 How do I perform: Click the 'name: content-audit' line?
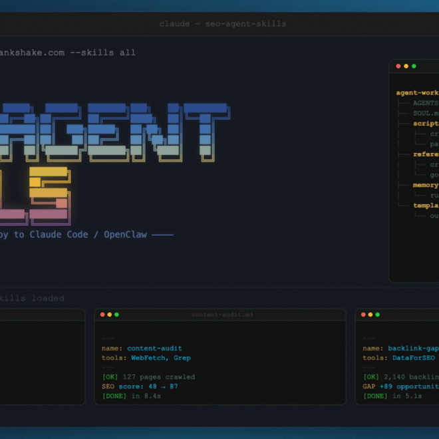(x=142, y=349)
